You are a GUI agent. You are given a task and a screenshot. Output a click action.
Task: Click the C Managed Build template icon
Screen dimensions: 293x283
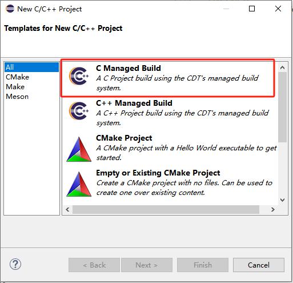click(x=79, y=76)
